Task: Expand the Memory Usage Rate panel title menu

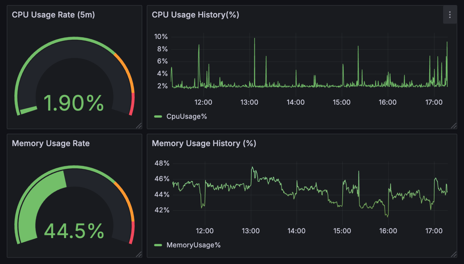Action: 51,143
